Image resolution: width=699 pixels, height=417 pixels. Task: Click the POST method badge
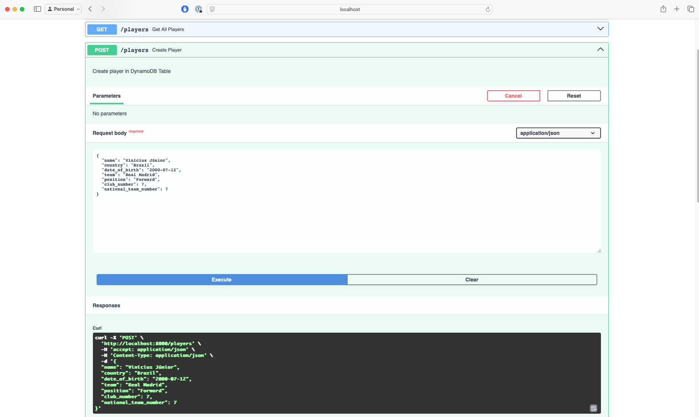[102, 50]
